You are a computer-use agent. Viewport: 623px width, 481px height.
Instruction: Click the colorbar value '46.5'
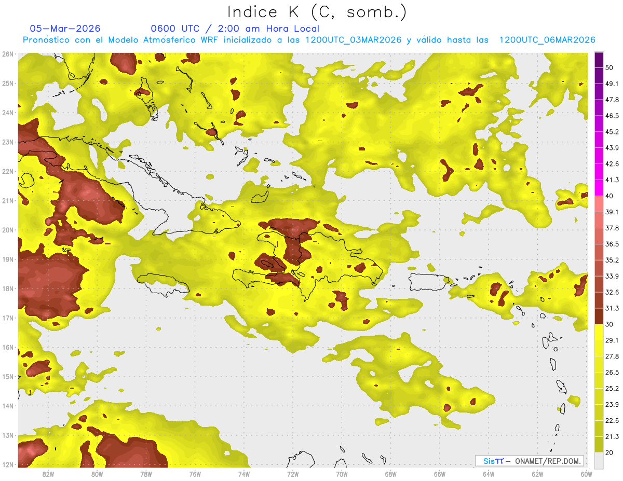(x=612, y=116)
